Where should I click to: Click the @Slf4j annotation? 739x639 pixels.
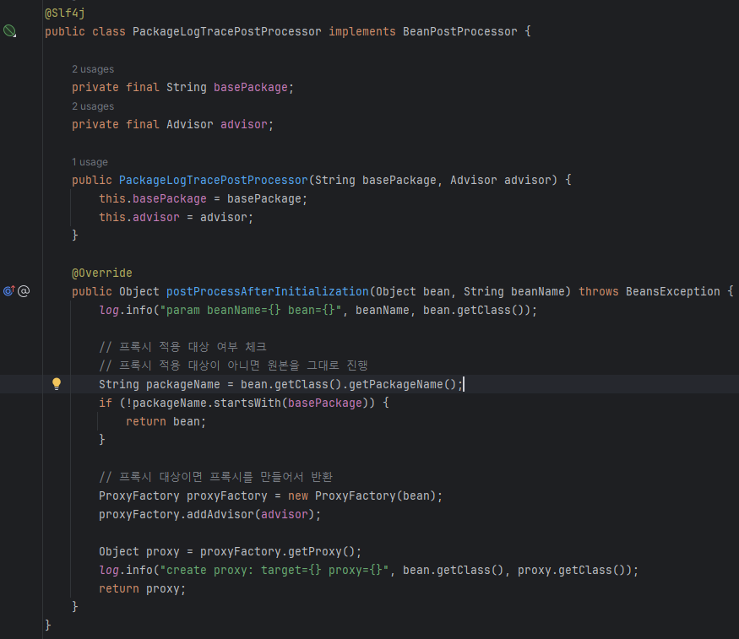[x=64, y=13]
